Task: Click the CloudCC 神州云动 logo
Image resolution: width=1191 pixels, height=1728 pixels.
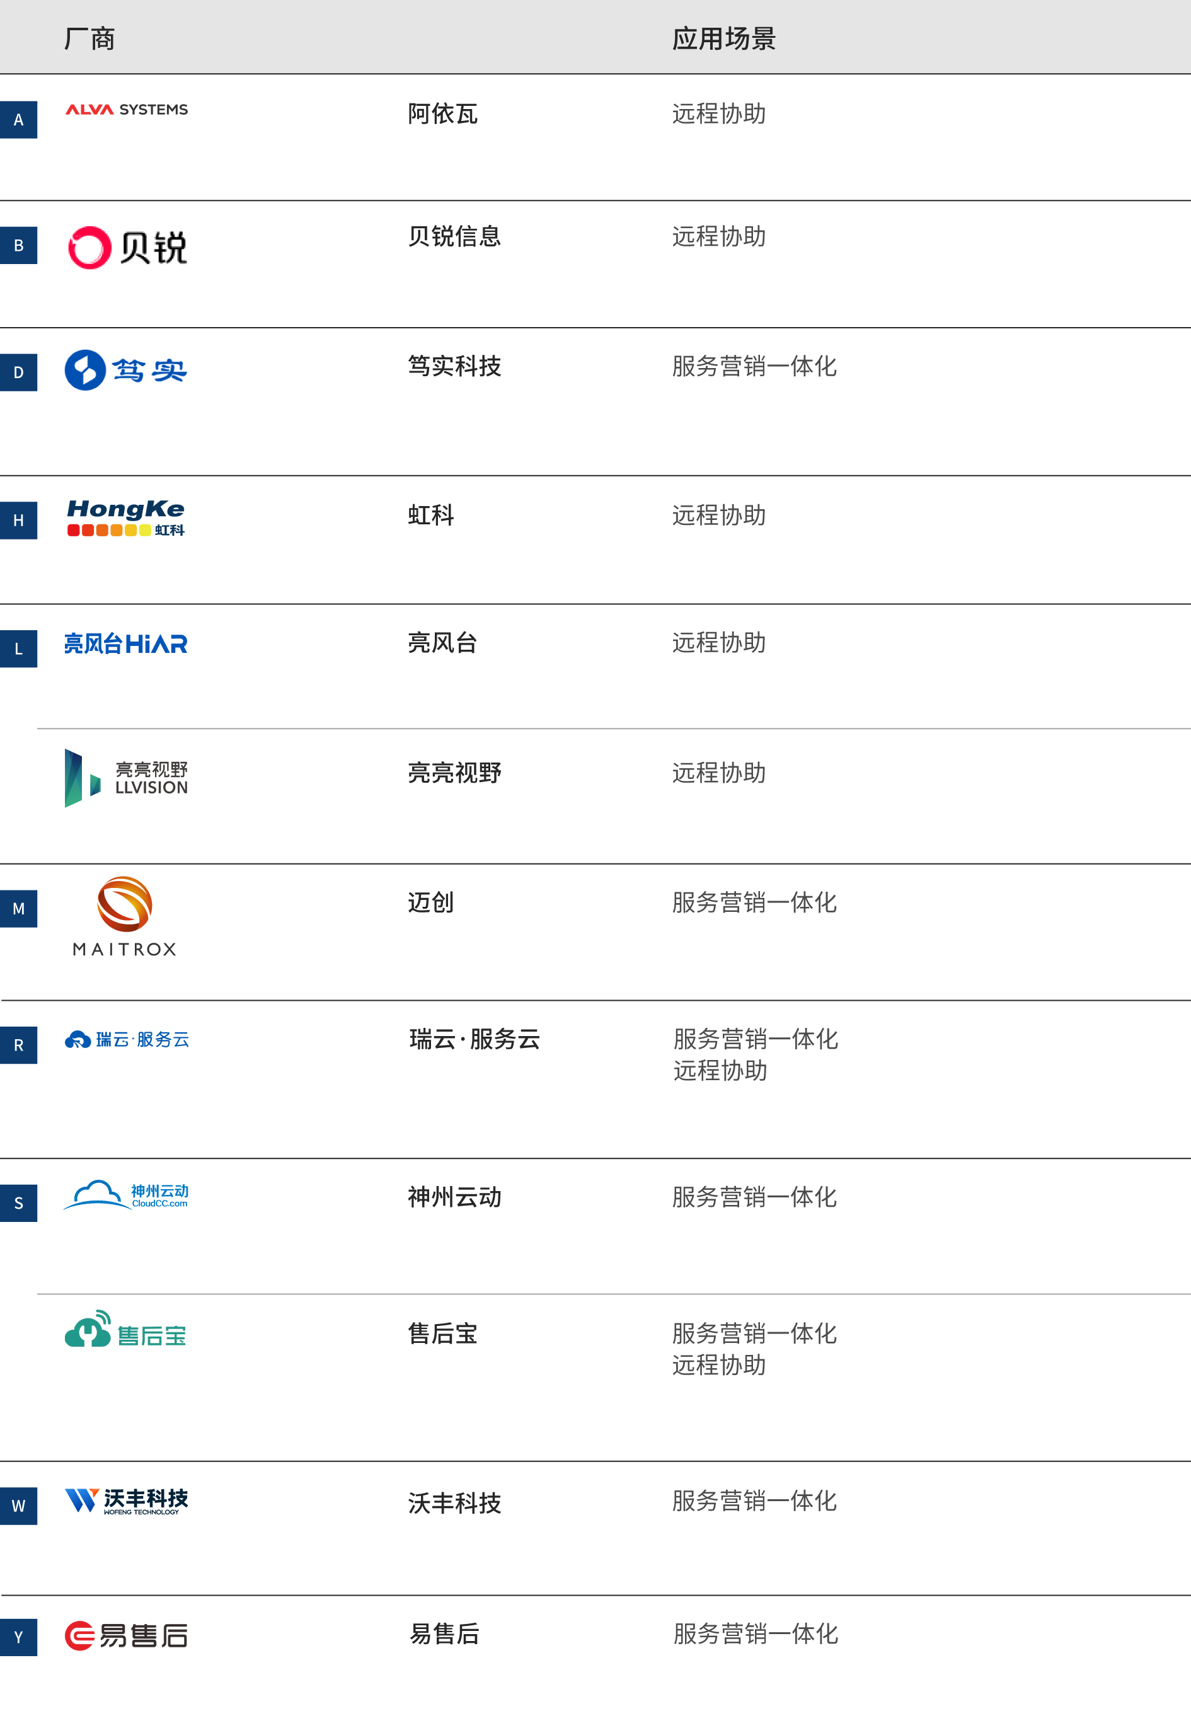Action: 127,1194
